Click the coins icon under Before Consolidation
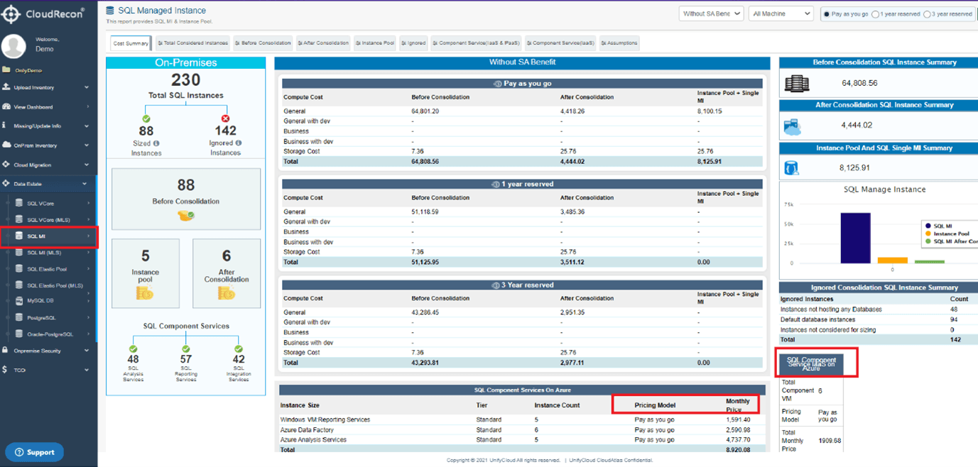This screenshot has width=978, height=467. (x=186, y=215)
